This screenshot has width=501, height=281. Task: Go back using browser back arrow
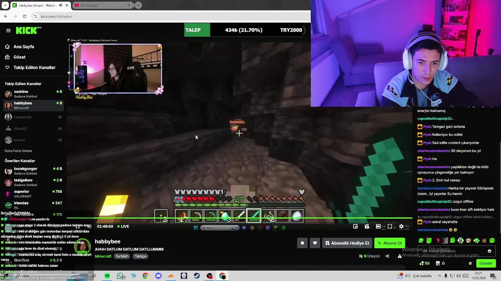coord(5,16)
